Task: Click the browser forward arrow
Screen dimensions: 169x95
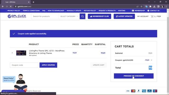Action: pyautogui.click(x=7, y=6)
